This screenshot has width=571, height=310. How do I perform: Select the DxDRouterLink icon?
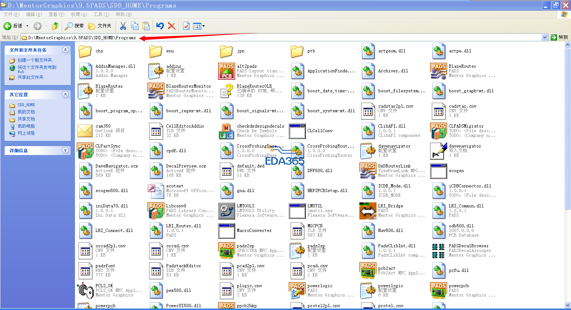click(x=368, y=171)
